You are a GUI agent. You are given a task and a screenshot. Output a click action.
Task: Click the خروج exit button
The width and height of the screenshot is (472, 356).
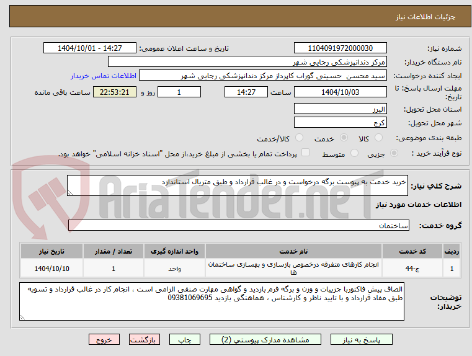tap(104, 339)
